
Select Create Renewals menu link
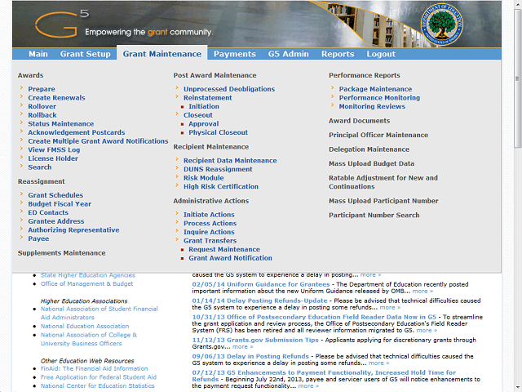[56, 98]
